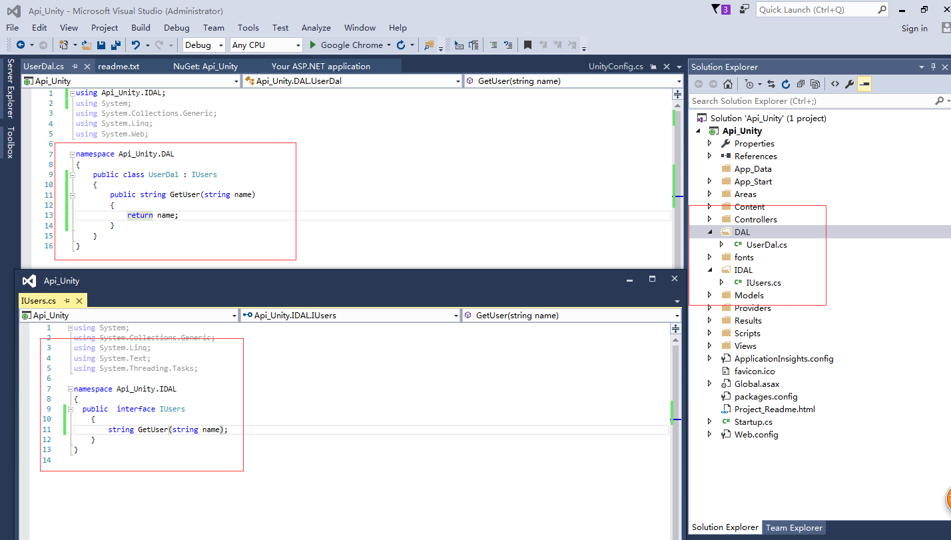Open the Debug menu
Viewport: 951px width, 540px height.
(x=176, y=27)
